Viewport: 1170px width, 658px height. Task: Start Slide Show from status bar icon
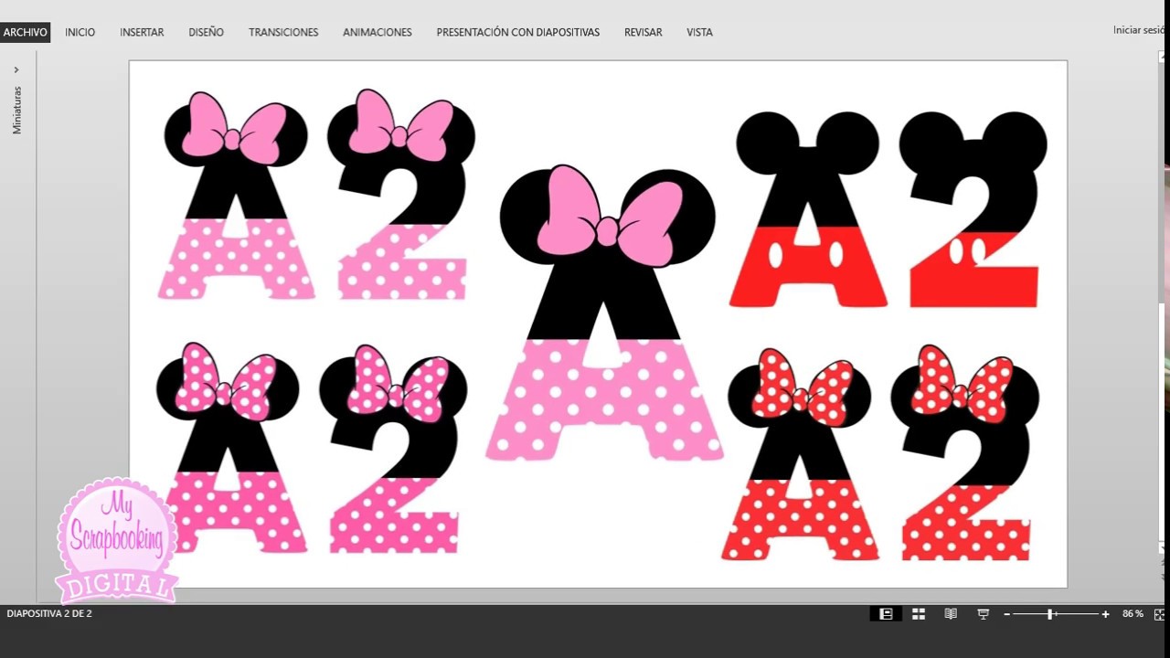(984, 614)
